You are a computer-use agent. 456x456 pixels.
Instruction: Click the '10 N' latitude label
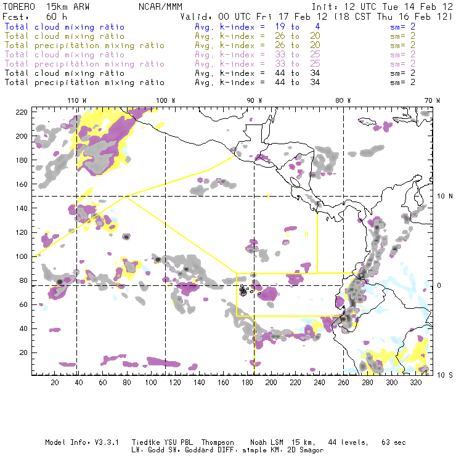[x=445, y=197]
